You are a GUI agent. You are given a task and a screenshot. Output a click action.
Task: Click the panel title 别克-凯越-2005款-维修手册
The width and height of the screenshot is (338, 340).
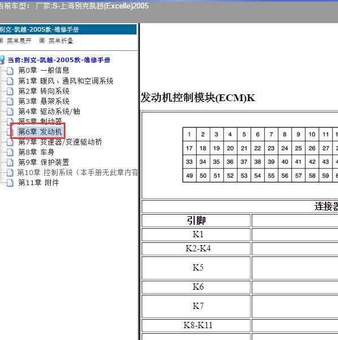click(x=39, y=29)
